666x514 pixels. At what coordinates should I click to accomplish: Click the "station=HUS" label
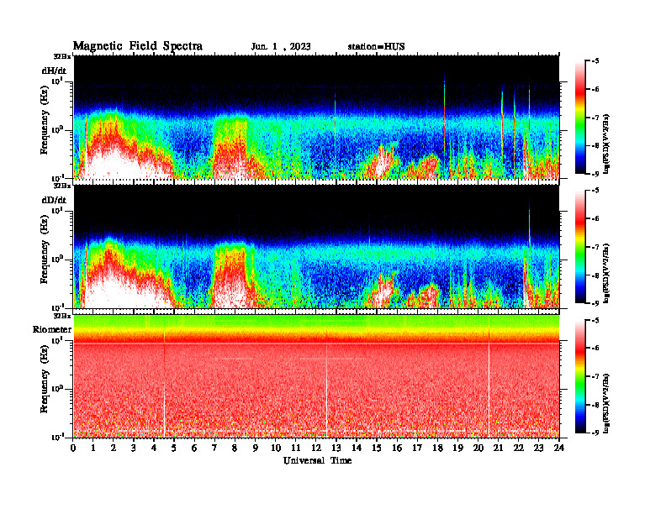point(376,47)
